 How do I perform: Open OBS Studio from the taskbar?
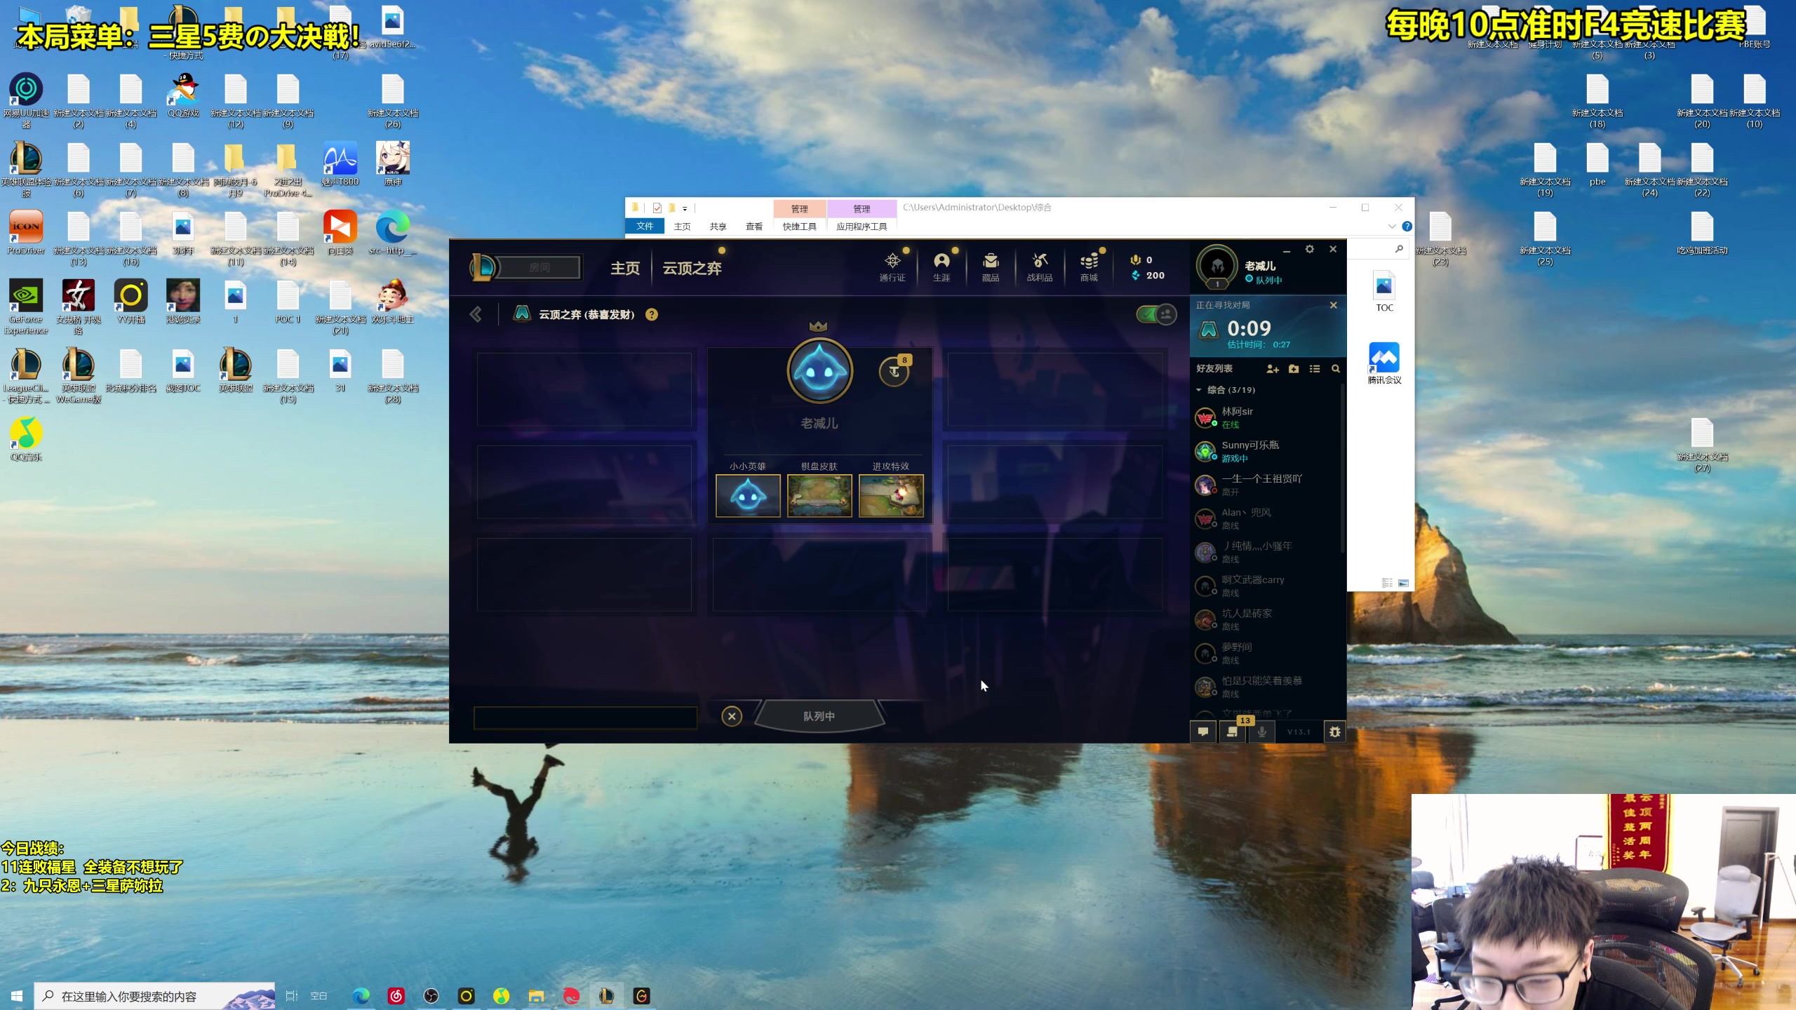pos(431,996)
